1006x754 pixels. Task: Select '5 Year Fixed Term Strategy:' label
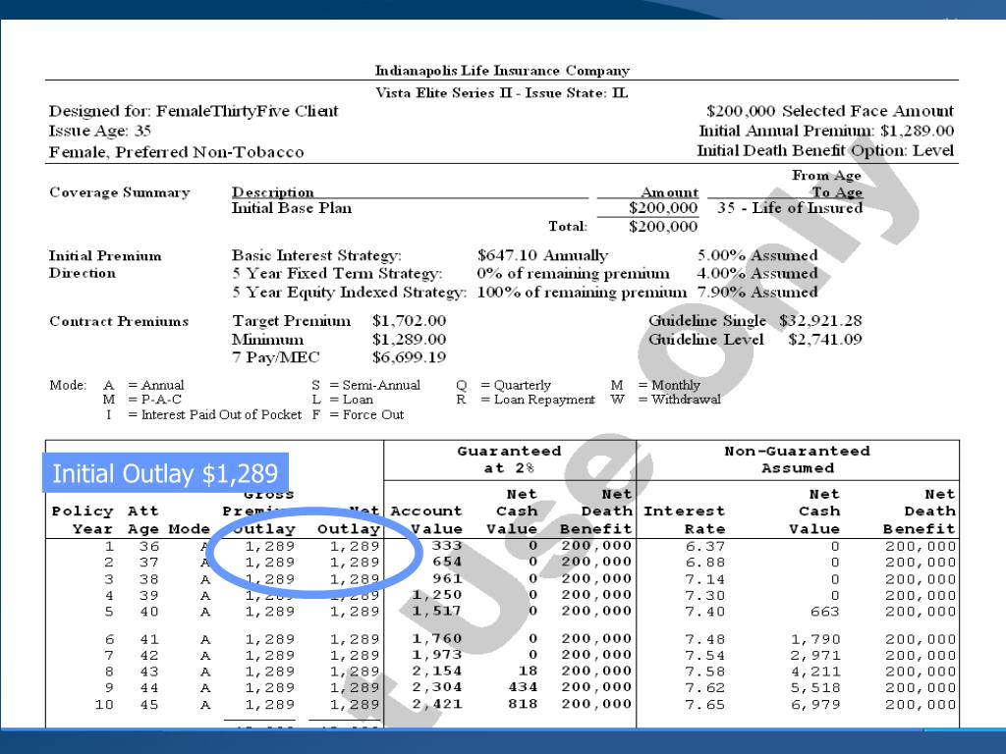point(337,274)
